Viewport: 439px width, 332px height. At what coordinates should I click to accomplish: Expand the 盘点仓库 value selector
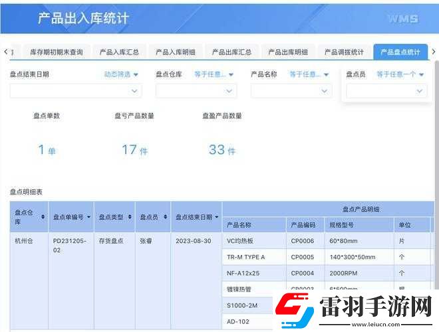pos(196,91)
